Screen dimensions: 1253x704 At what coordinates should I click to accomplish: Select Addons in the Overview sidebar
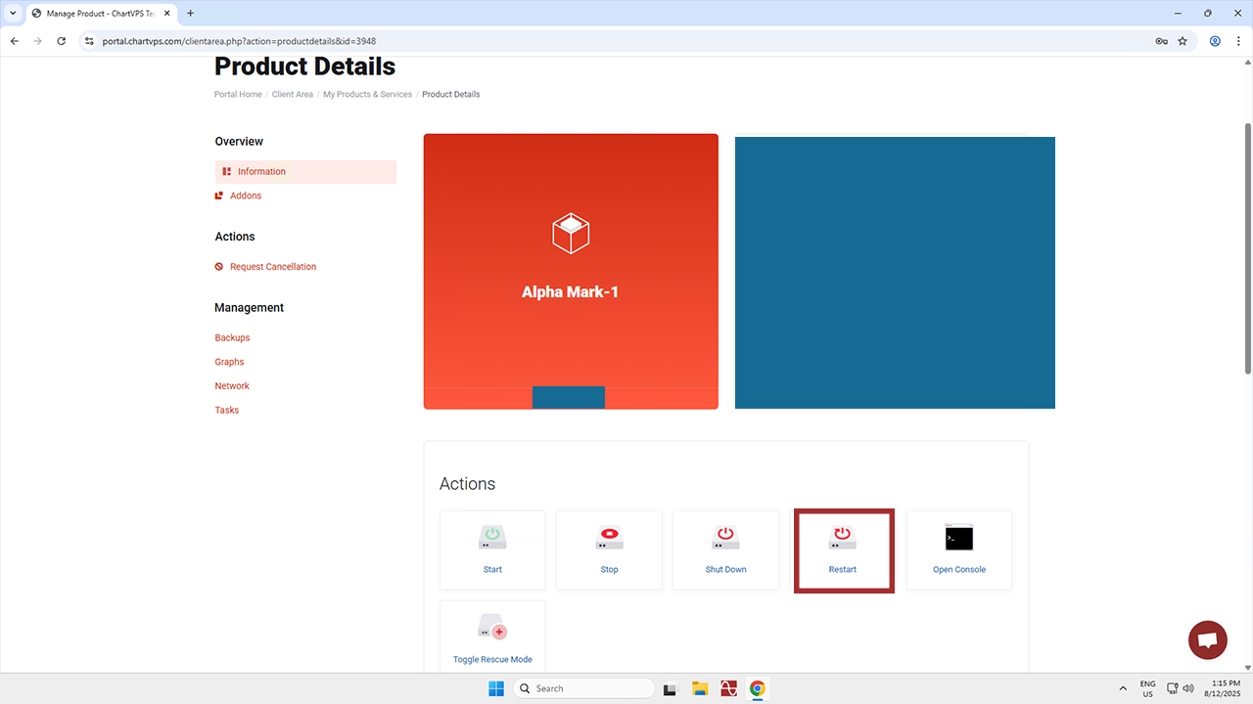pyautogui.click(x=245, y=196)
